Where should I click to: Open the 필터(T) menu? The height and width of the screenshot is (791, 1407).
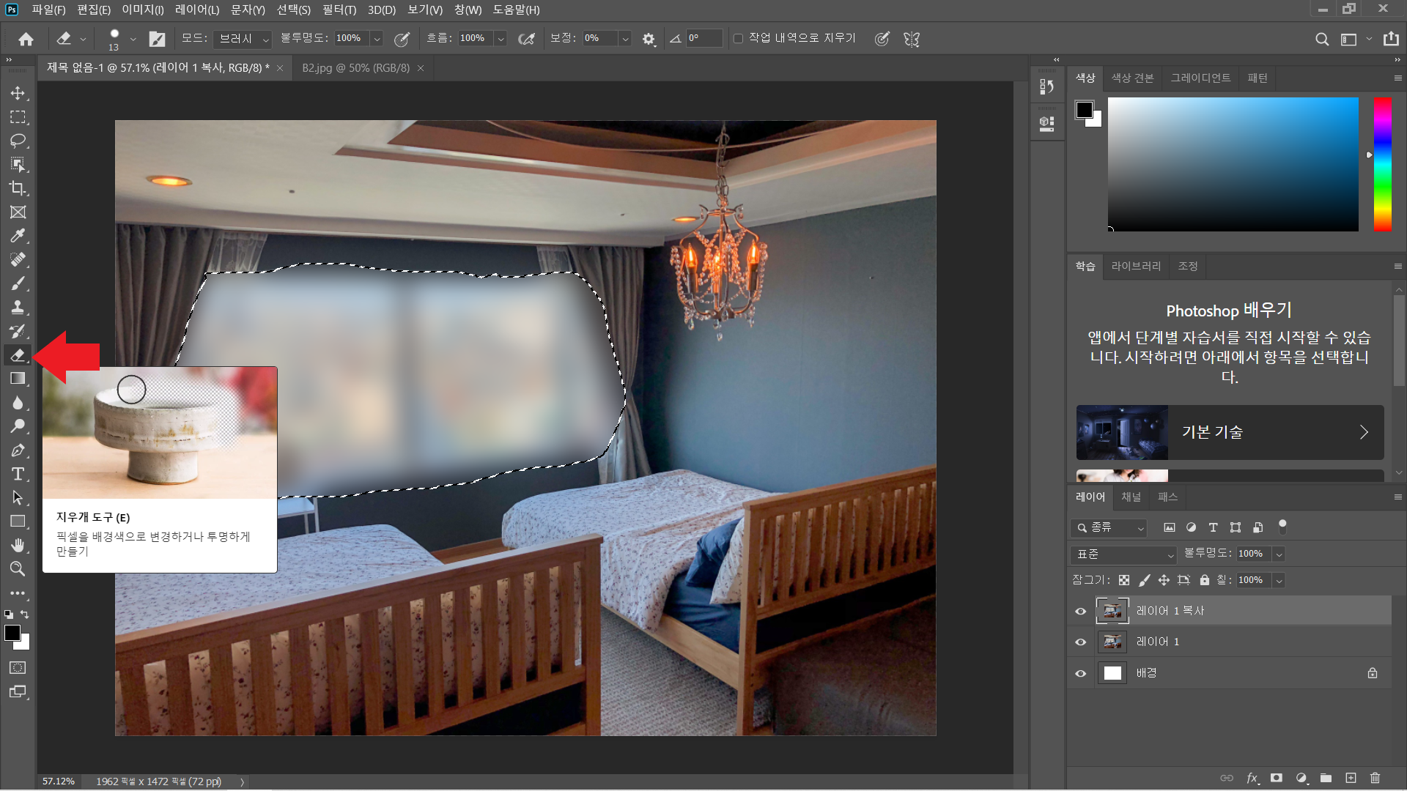(339, 10)
